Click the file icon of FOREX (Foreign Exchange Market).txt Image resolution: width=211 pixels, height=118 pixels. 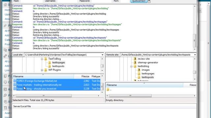coord(15,81)
